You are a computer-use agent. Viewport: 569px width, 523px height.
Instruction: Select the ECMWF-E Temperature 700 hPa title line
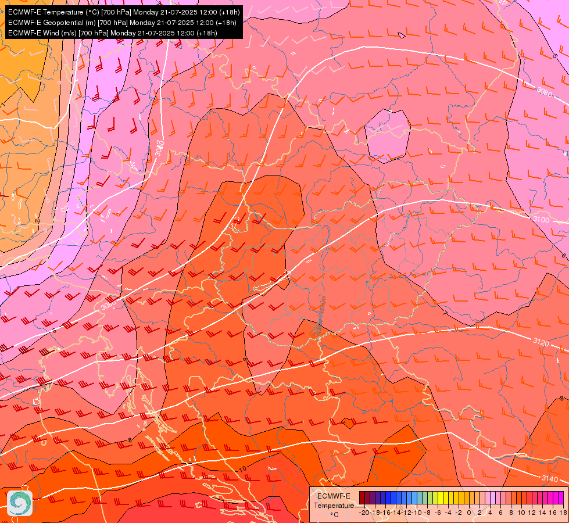124,12
